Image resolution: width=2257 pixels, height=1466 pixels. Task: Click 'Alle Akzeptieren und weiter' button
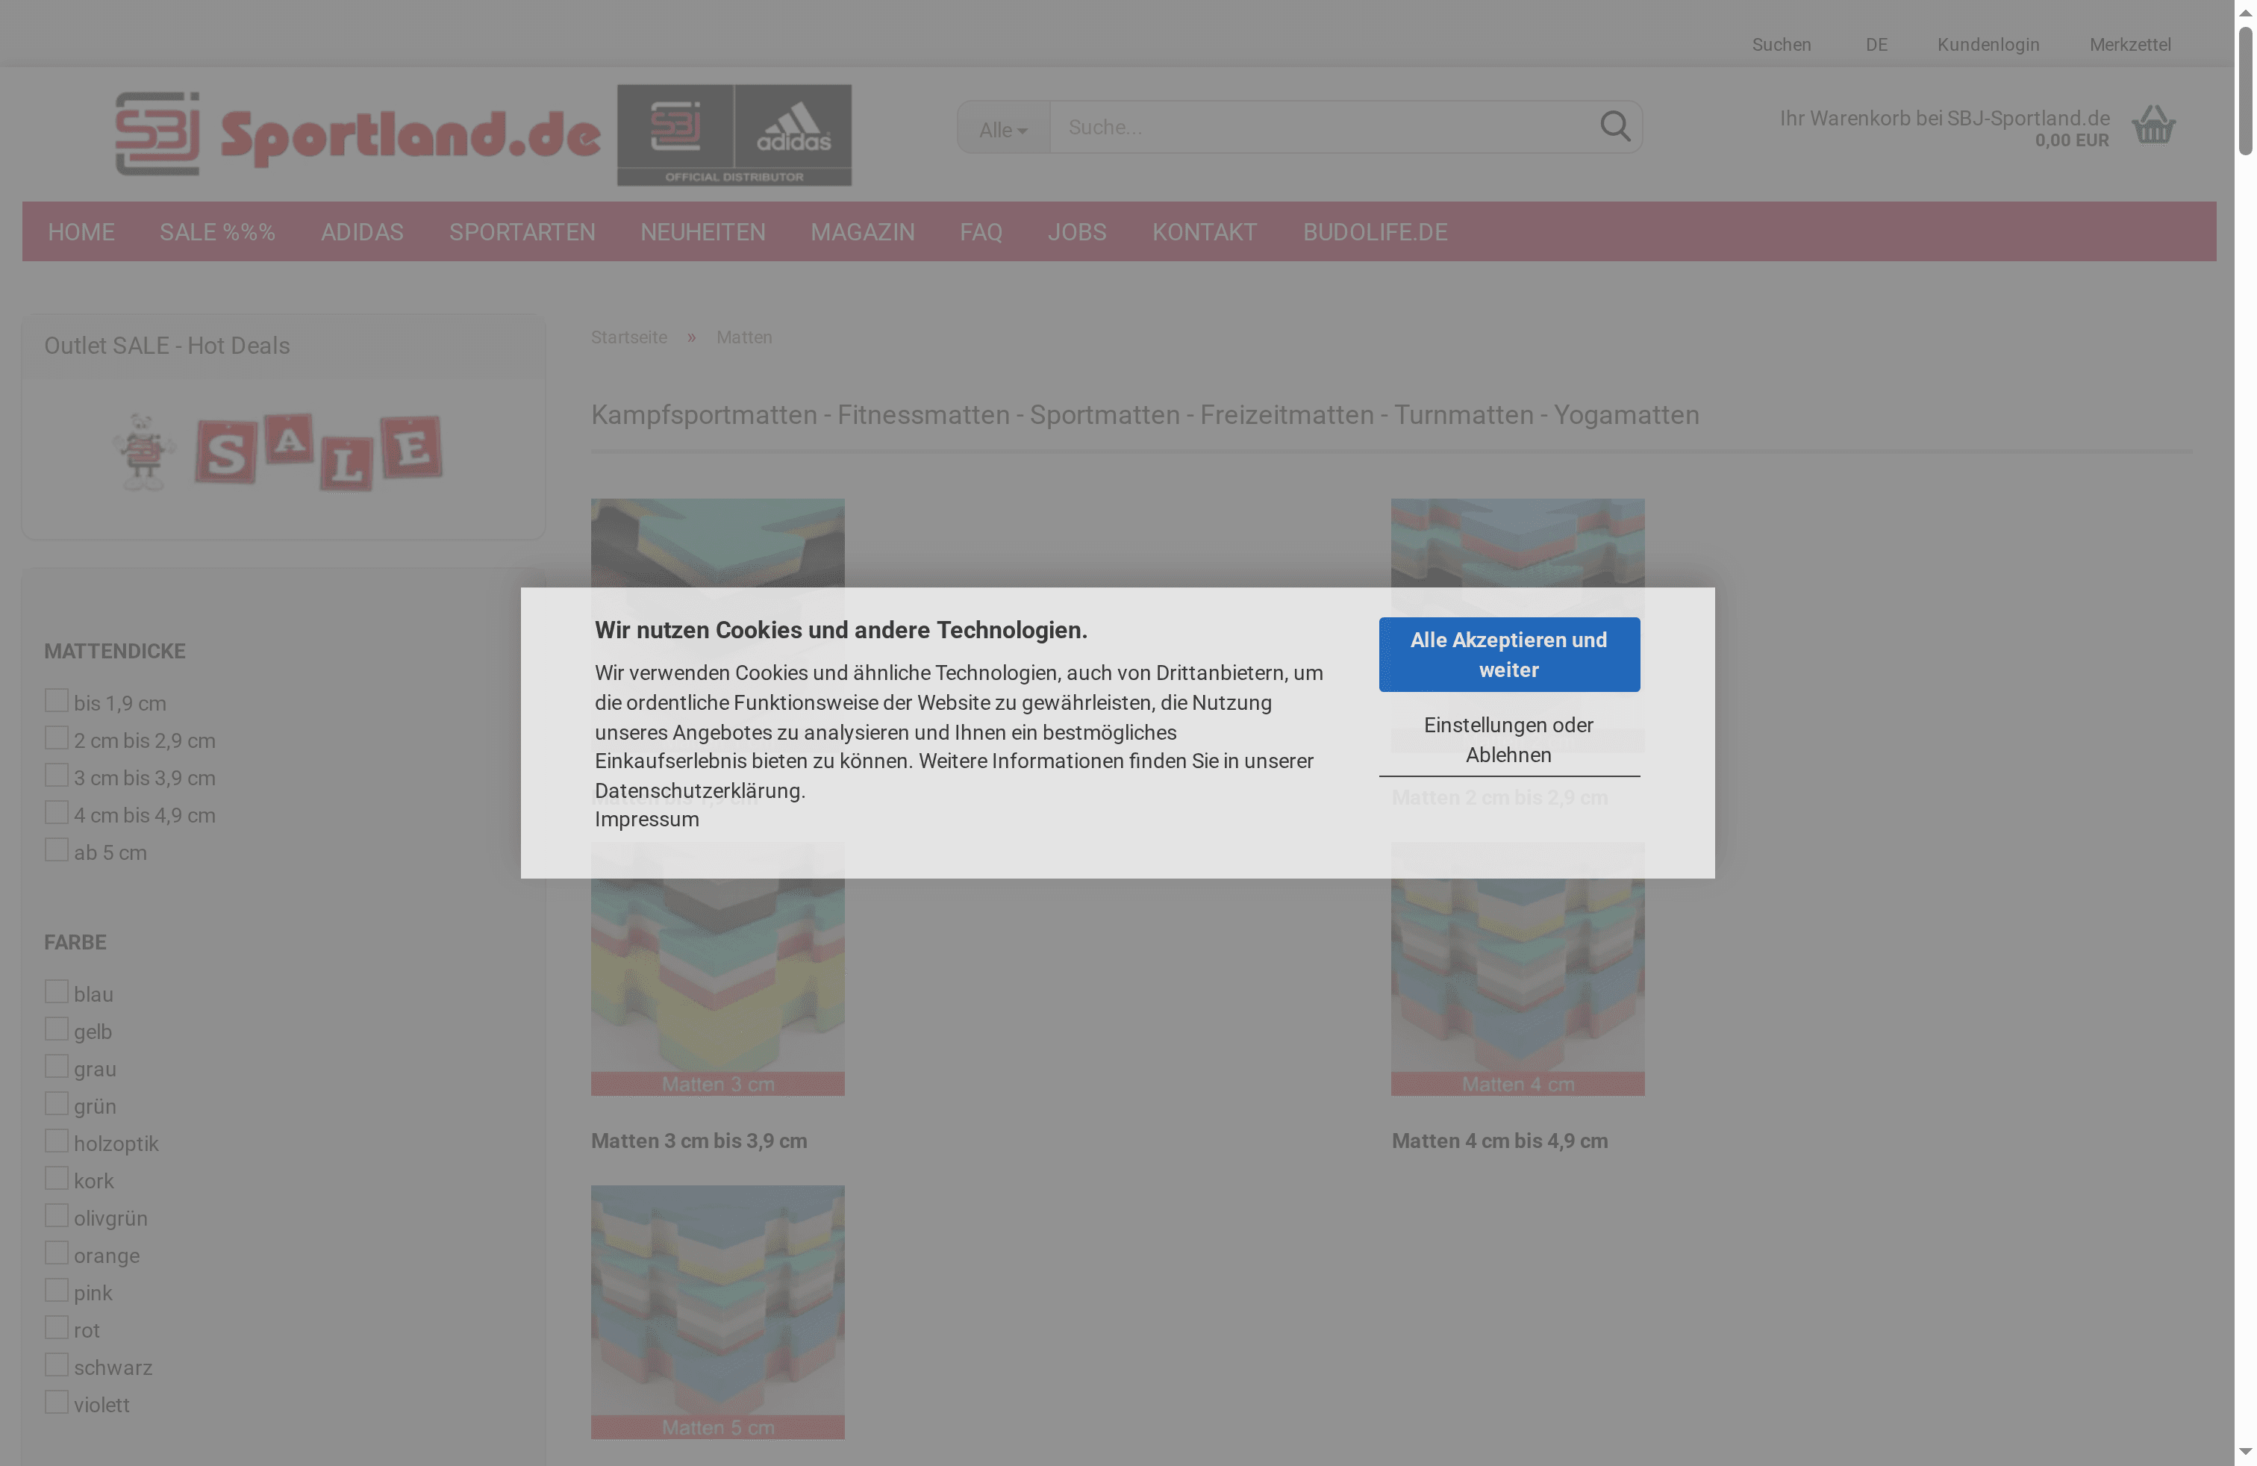pyautogui.click(x=1509, y=655)
